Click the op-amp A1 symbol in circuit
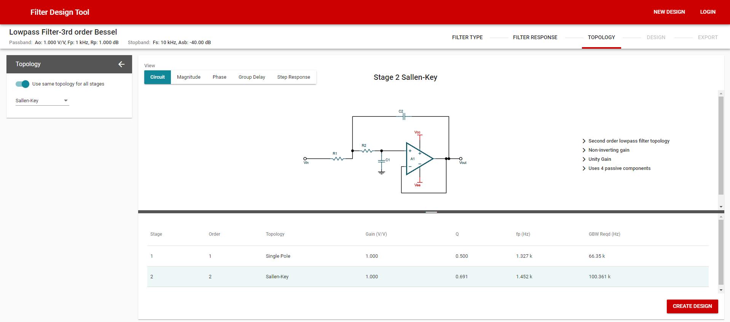The image size is (730, 322). click(x=418, y=159)
